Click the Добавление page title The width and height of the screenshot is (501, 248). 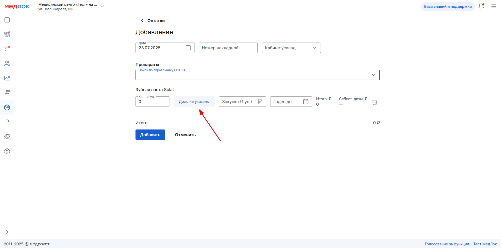[154, 32]
